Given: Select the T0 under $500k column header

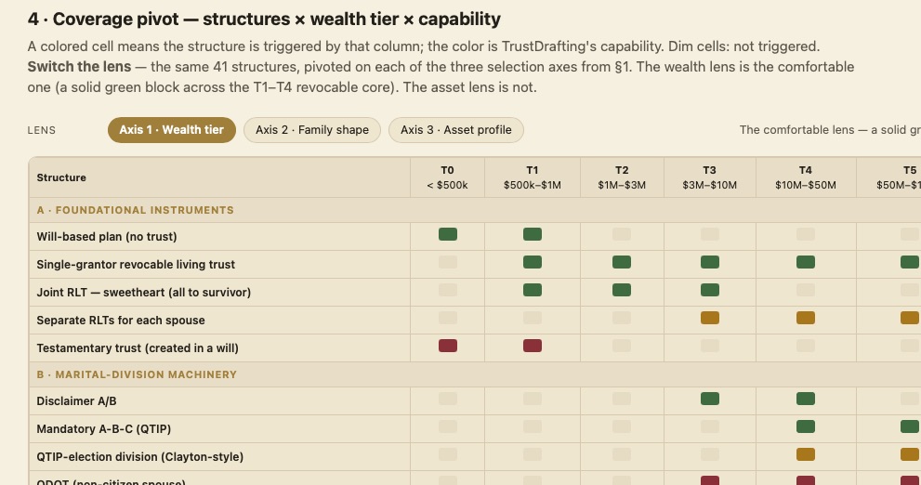Looking at the screenshot, I should click(448, 177).
